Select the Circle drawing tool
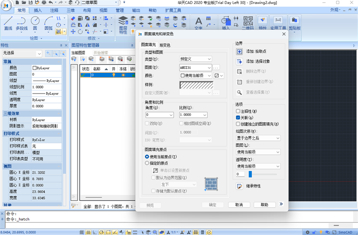358x235 pixels. [x=35, y=22]
